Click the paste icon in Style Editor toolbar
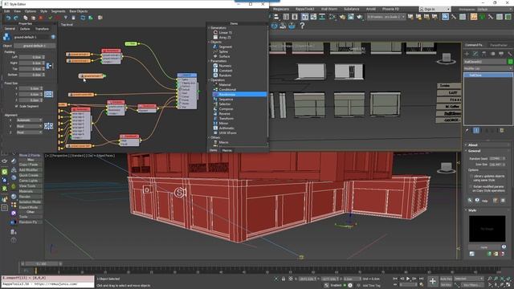Viewport: 514px width, 289px height. click(x=33, y=18)
